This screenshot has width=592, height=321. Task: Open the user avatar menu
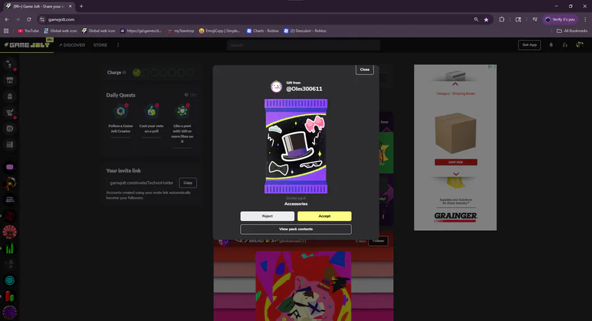(x=580, y=45)
